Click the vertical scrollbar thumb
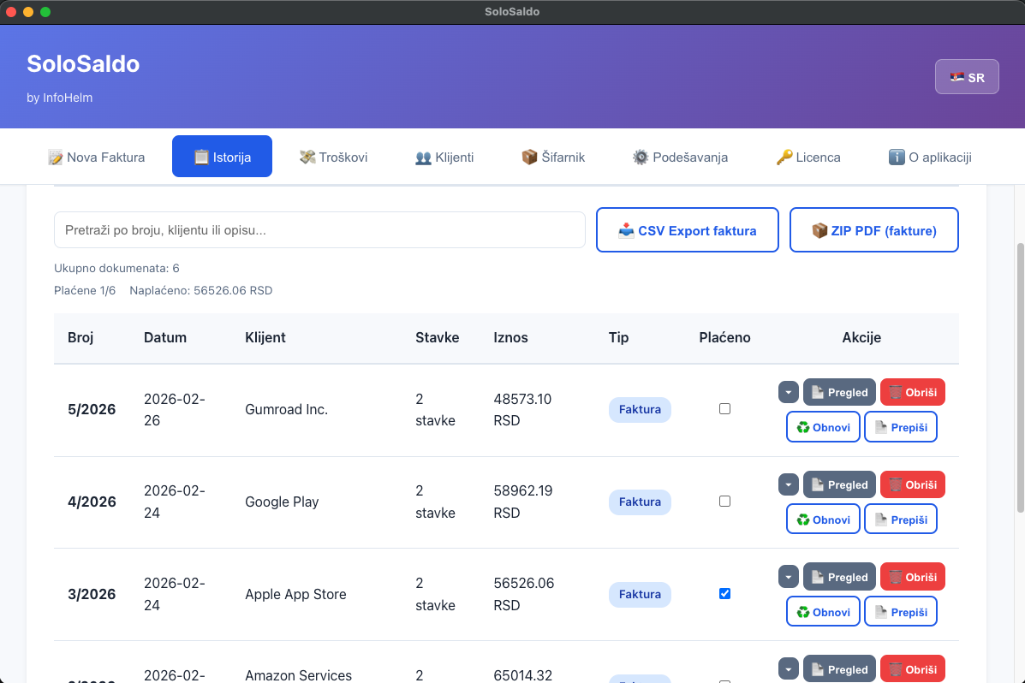 point(1018,377)
